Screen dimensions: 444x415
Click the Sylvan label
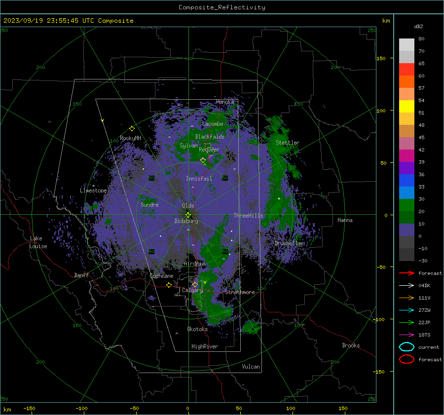[188, 146]
